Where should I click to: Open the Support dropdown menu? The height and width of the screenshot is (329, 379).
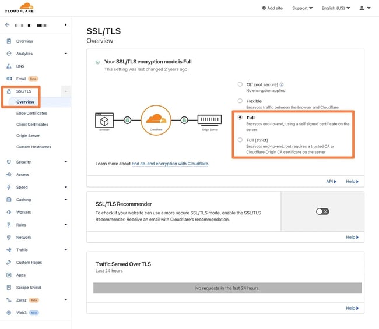click(x=302, y=8)
